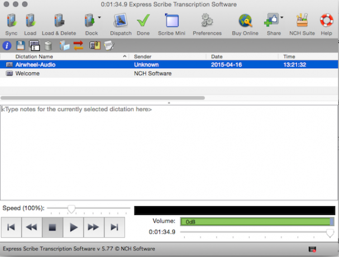
Task: Go to start of dictation
Action: point(11,227)
